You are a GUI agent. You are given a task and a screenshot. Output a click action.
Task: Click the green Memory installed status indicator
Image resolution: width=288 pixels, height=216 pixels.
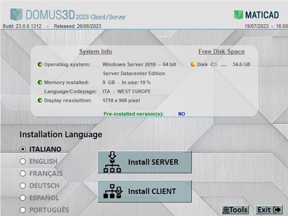coord(40,82)
